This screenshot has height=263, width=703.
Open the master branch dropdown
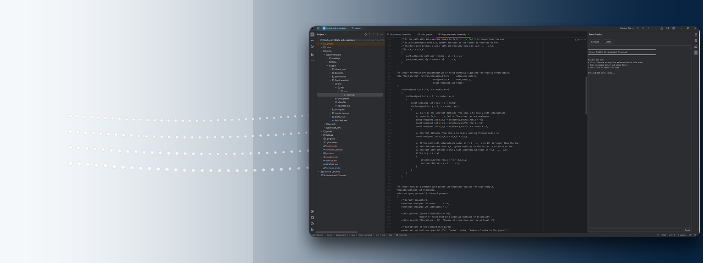358,28
